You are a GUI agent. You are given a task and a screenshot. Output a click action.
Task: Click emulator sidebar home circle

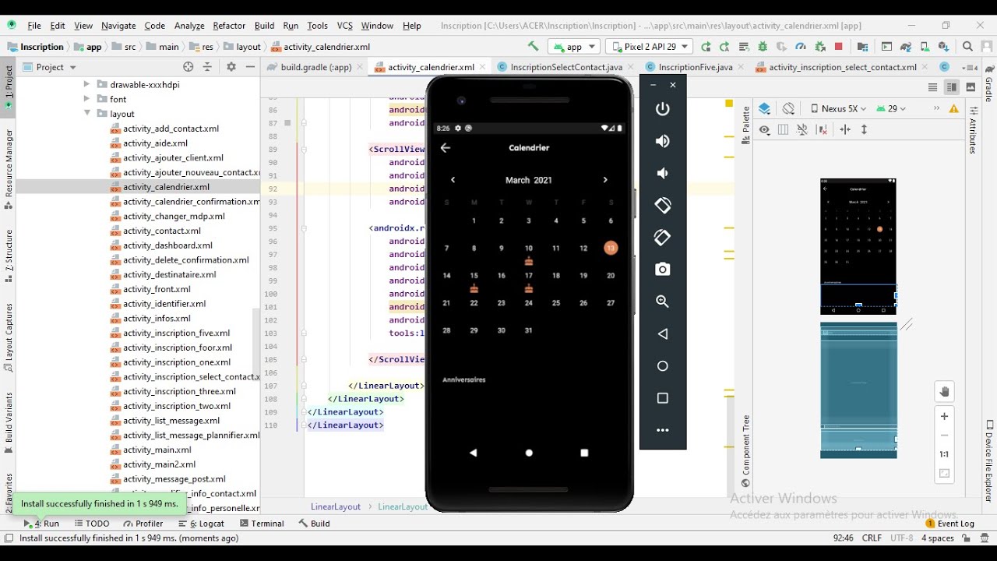663,366
